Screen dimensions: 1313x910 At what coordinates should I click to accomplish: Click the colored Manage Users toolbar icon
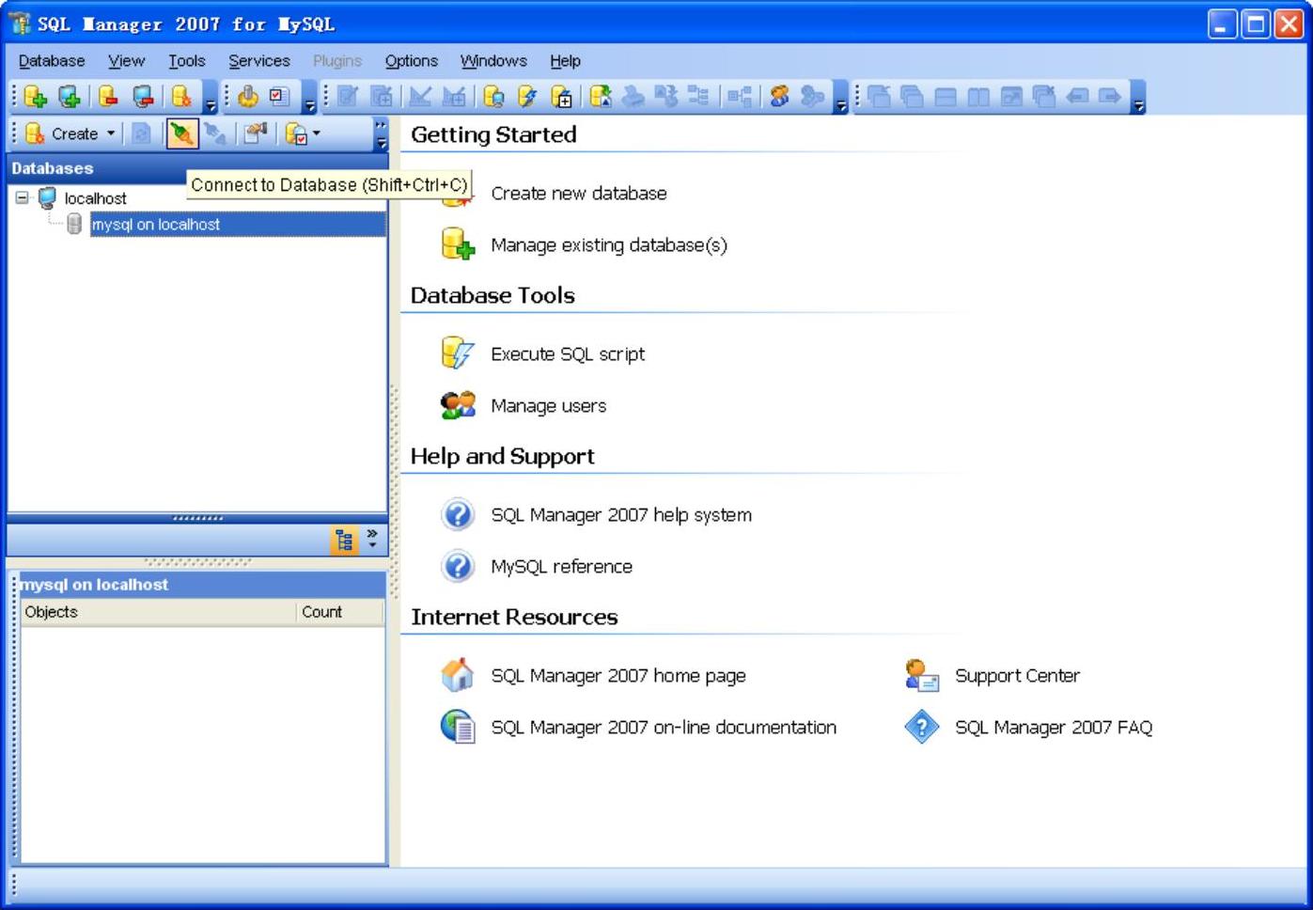779,97
